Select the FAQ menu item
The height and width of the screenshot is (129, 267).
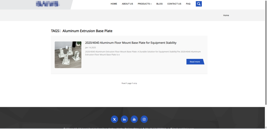[188, 4]
